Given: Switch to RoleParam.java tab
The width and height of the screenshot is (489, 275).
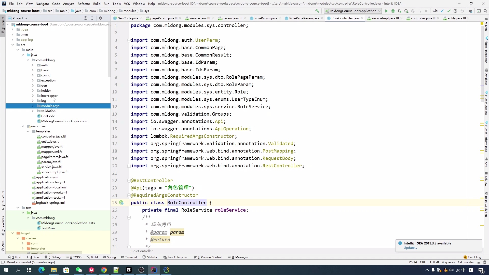Looking at the screenshot, I should [265, 18].
